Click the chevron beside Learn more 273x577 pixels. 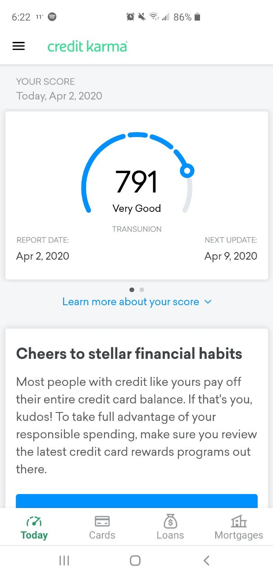(x=208, y=302)
